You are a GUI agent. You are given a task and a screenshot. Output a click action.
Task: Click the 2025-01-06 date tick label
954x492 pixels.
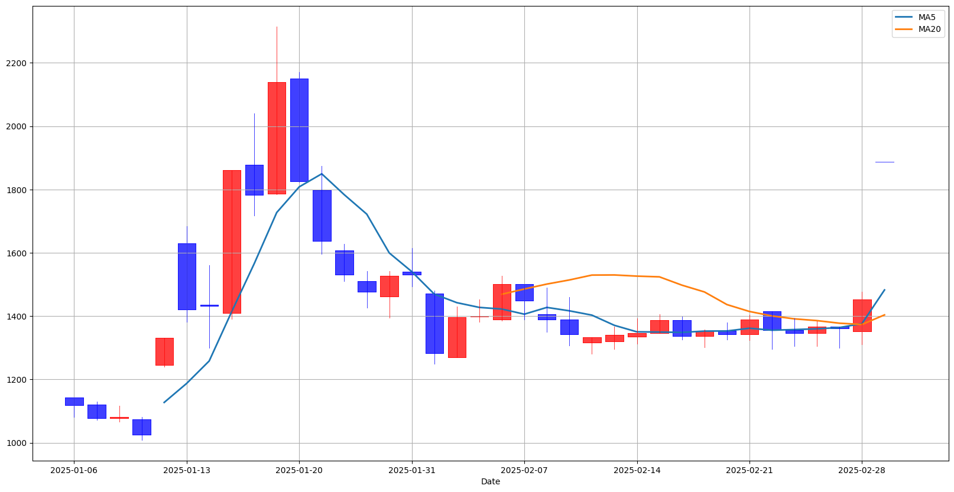(74, 470)
